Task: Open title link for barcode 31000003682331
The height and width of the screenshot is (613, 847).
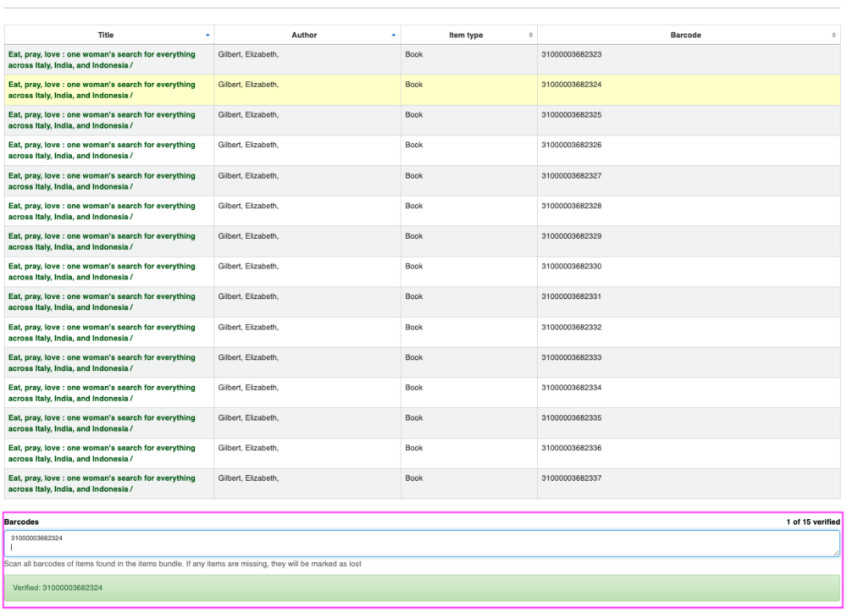Action: 102,302
